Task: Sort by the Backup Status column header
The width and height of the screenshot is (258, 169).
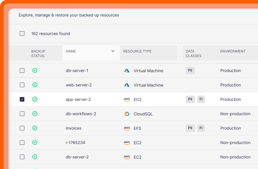Action: pos(38,53)
